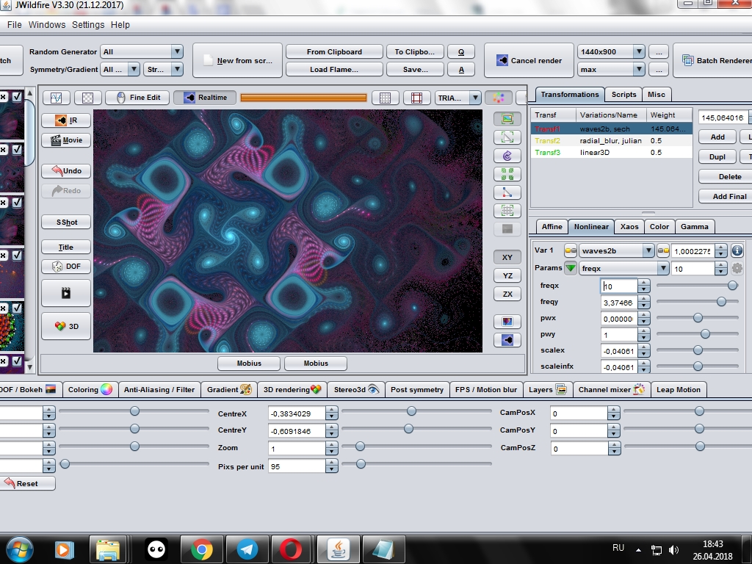
Task: Open the Chrome icon in the taskbar
Action: (202, 549)
